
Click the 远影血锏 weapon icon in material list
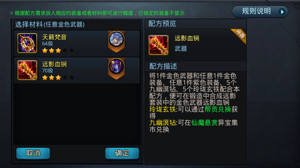pyautogui.click(x=27, y=70)
